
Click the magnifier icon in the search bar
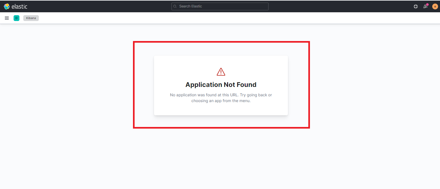(175, 6)
